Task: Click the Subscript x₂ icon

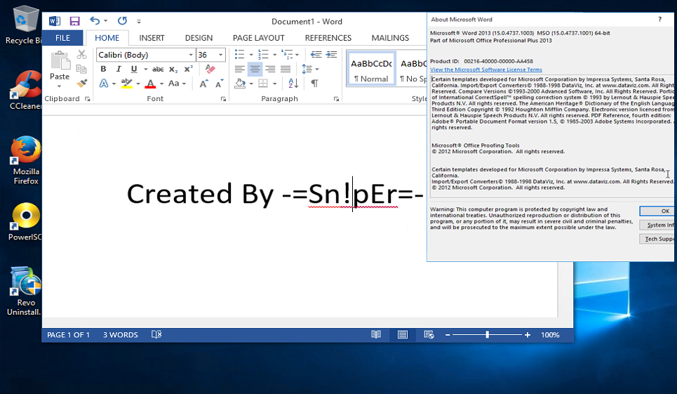Action: coord(173,69)
